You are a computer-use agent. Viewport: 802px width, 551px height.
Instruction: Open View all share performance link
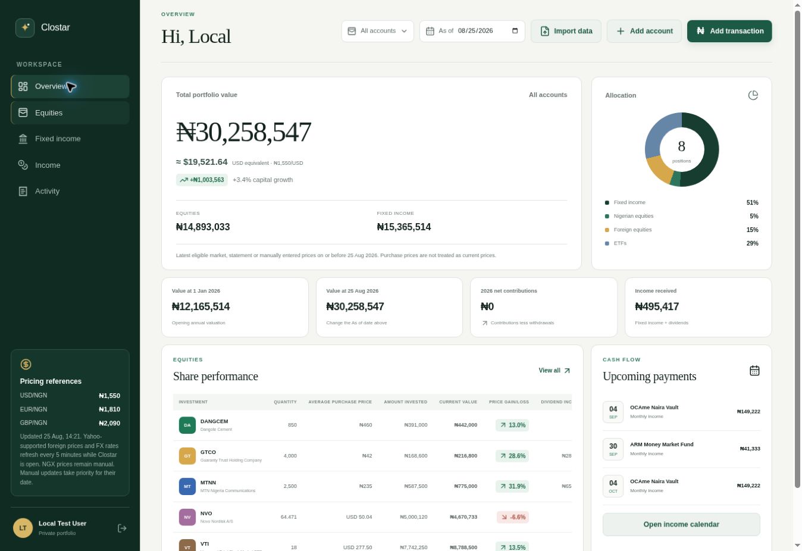(x=554, y=371)
